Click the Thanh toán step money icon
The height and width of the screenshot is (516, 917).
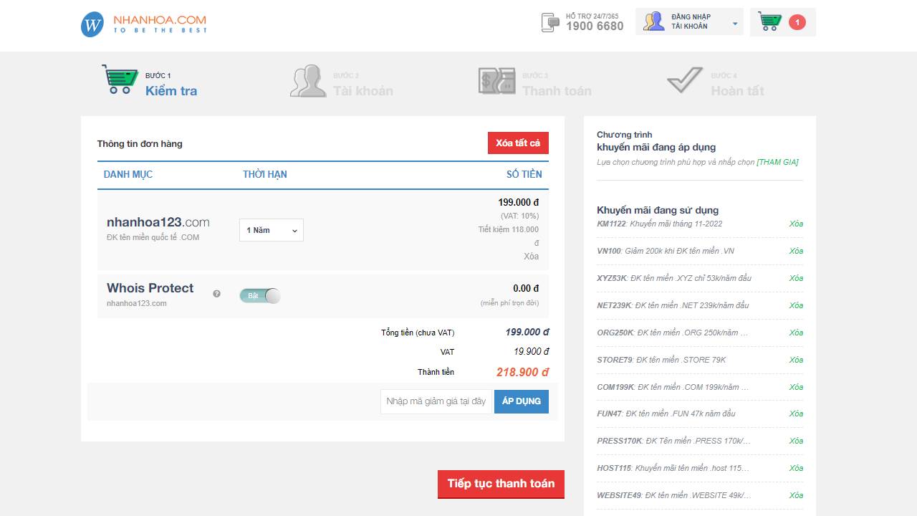click(497, 81)
